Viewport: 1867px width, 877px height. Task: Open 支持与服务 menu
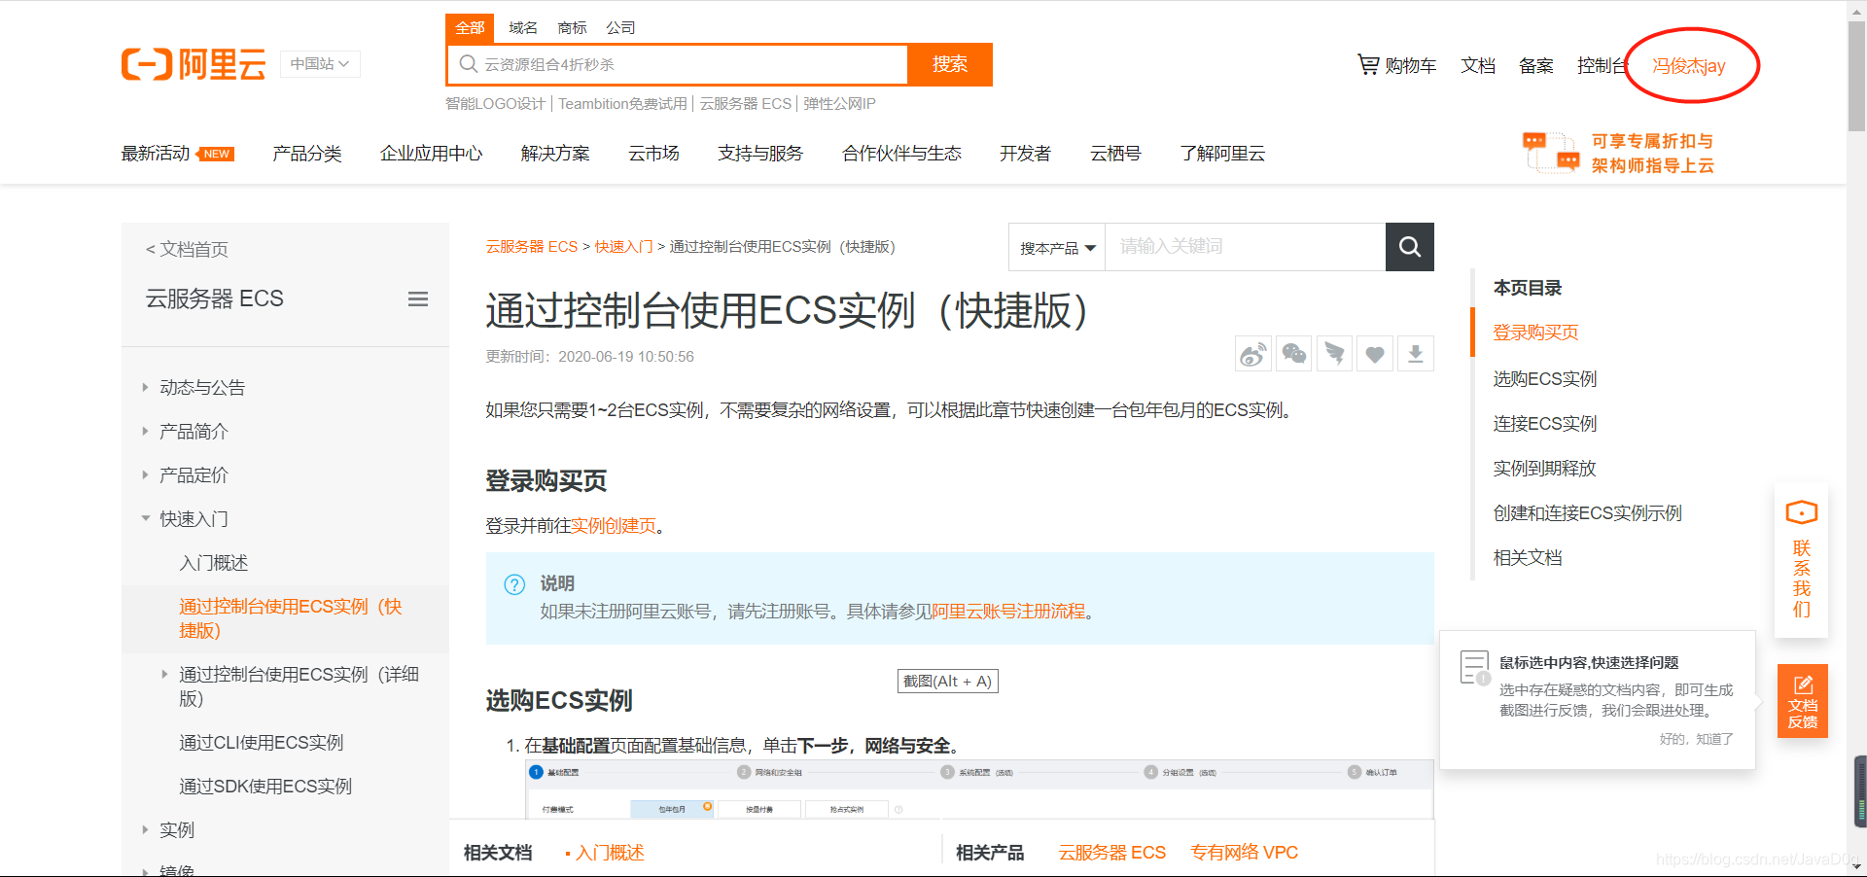[x=760, y=154]
